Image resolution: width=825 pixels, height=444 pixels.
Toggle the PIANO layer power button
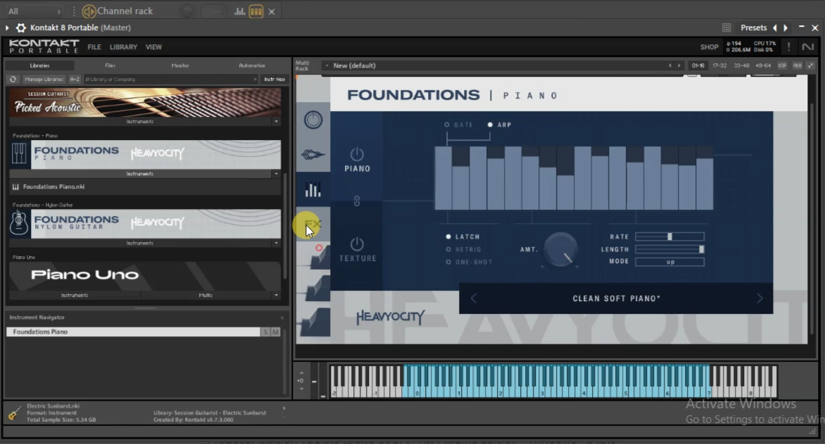357,154
